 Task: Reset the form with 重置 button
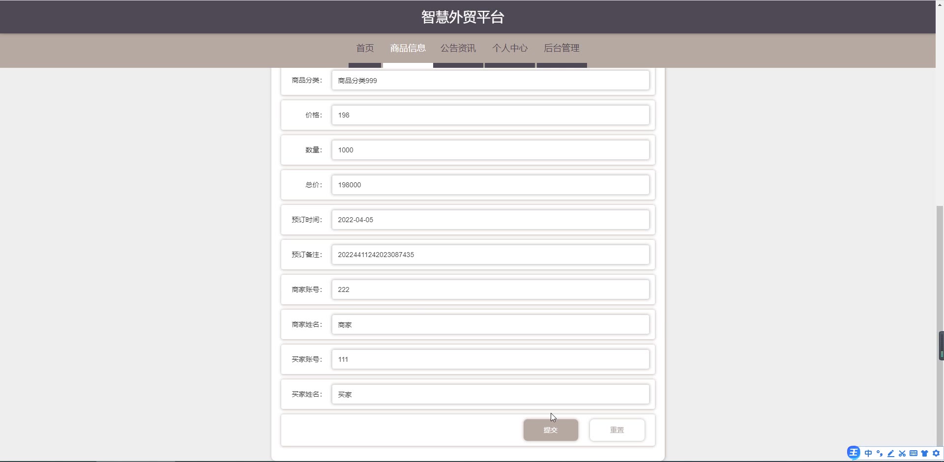click(x=617, y=430)
